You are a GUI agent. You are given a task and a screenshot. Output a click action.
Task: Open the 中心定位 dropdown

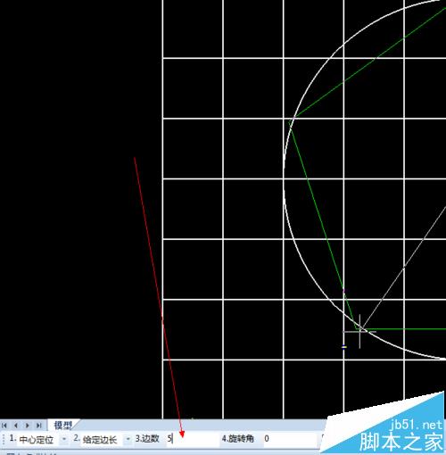click(64, 439)
